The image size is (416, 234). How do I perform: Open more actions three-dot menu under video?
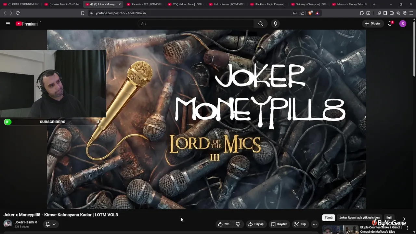pyautogui.click(x=315, y=224)
